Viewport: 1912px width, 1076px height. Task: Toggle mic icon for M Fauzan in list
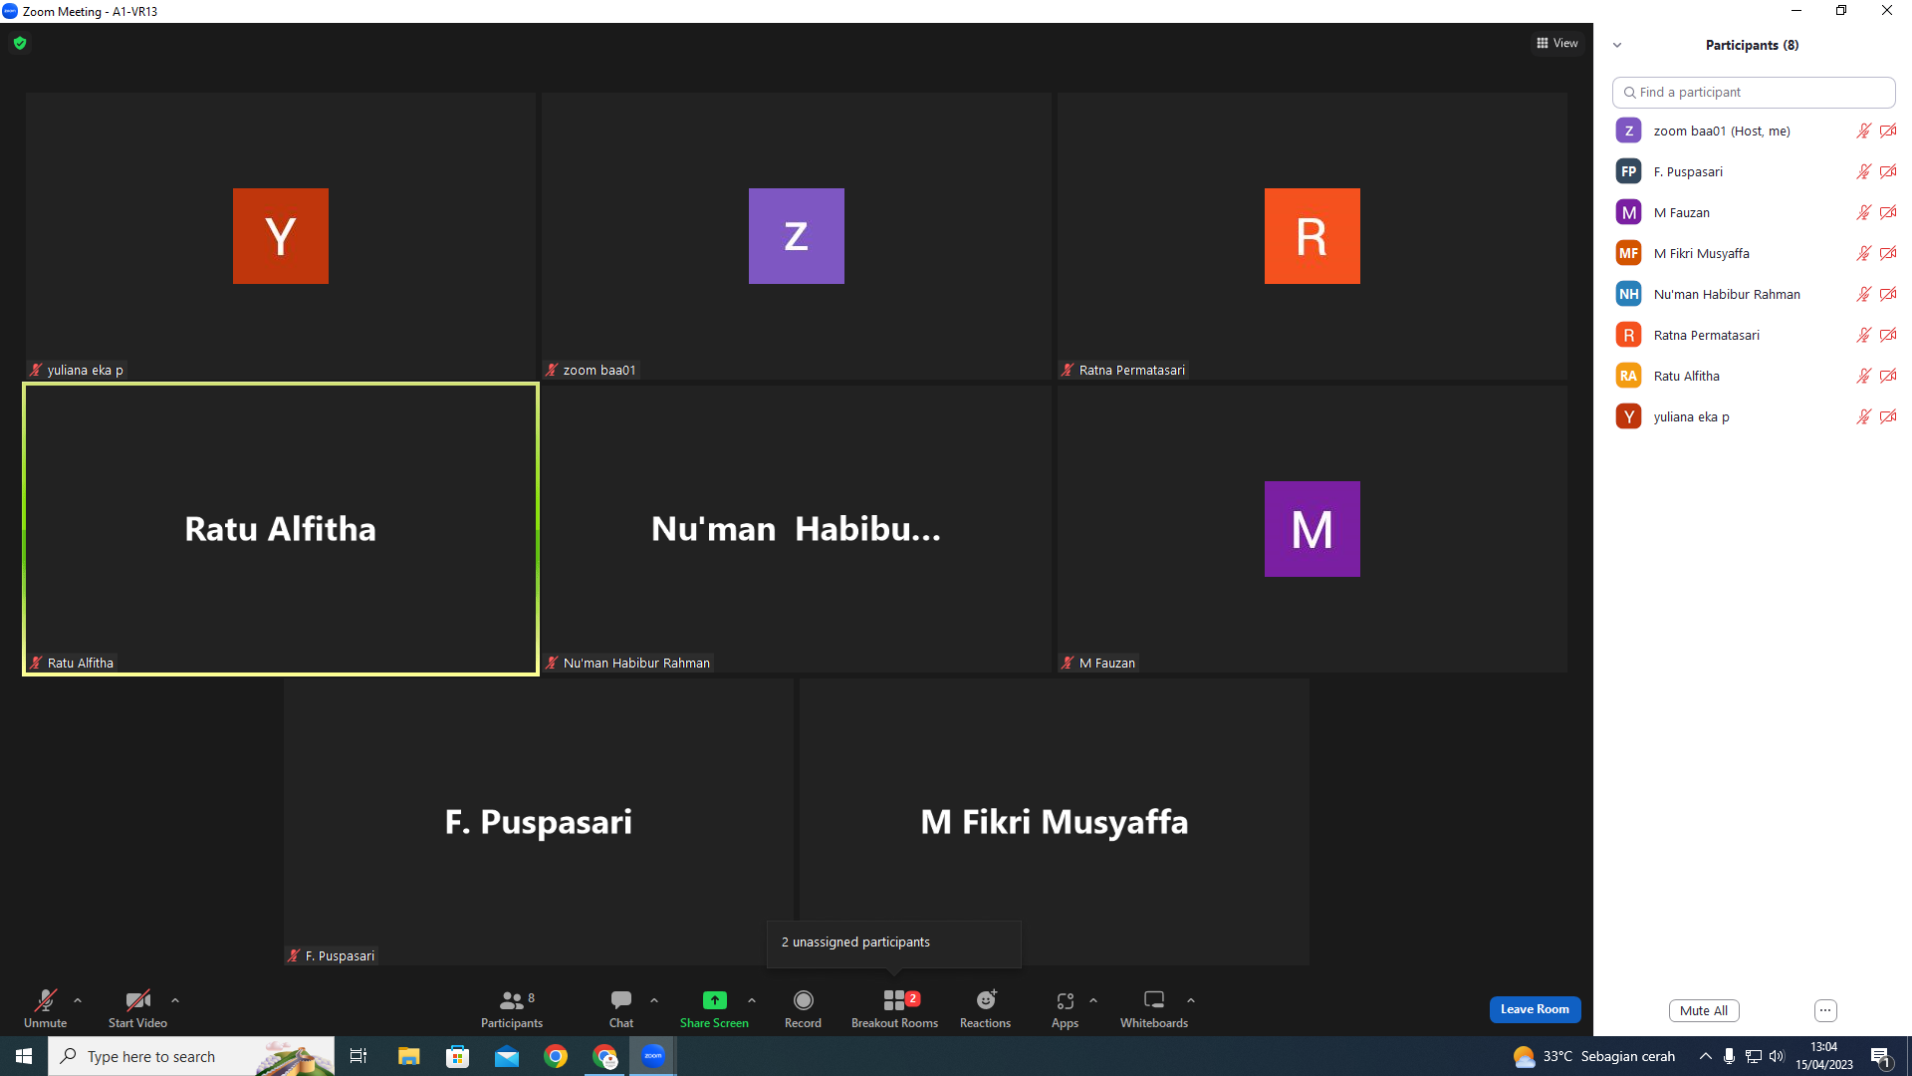[1863, 212]
